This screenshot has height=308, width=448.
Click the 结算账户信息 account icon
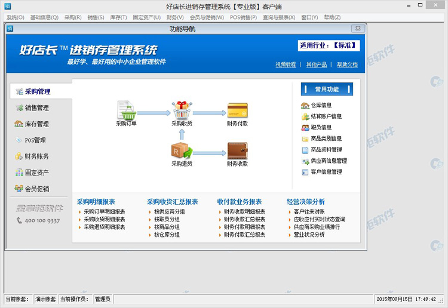click(x=305, y=116)
